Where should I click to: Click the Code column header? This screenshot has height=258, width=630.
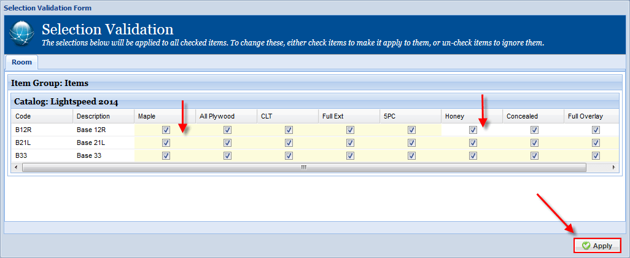(x=42, y=116)
